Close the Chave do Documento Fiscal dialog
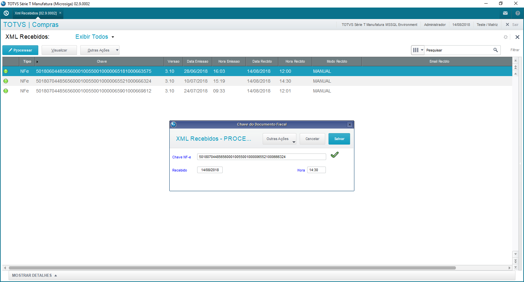The width and height of the screenshot is (524, 282). pyautogui.click(x=350, y=125)
